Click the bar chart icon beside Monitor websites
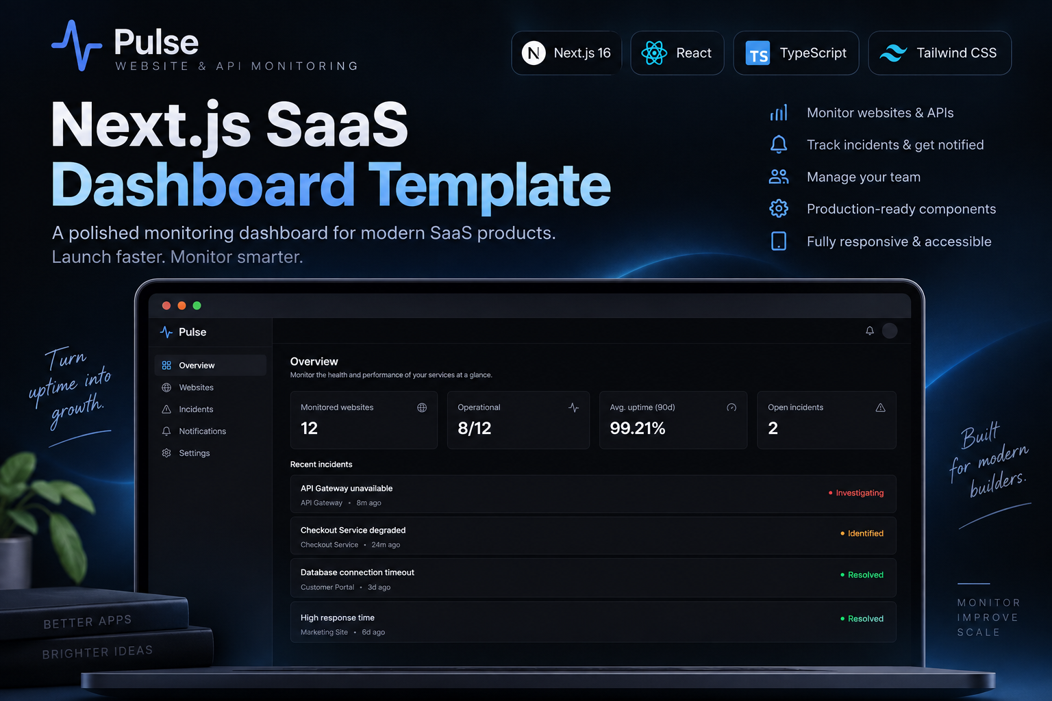 [x=779, y=112]
